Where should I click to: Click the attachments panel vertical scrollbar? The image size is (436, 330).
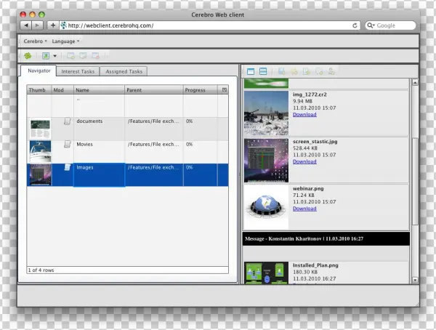(414, 182)
